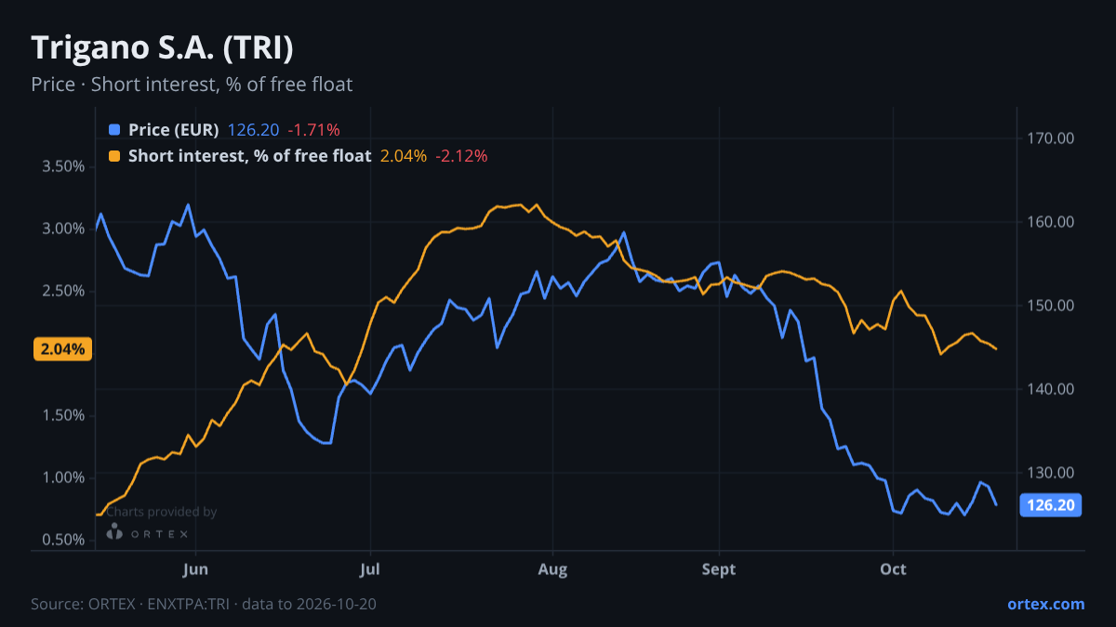Click the orange 2.04% axis marker badge

coord(62,349)
